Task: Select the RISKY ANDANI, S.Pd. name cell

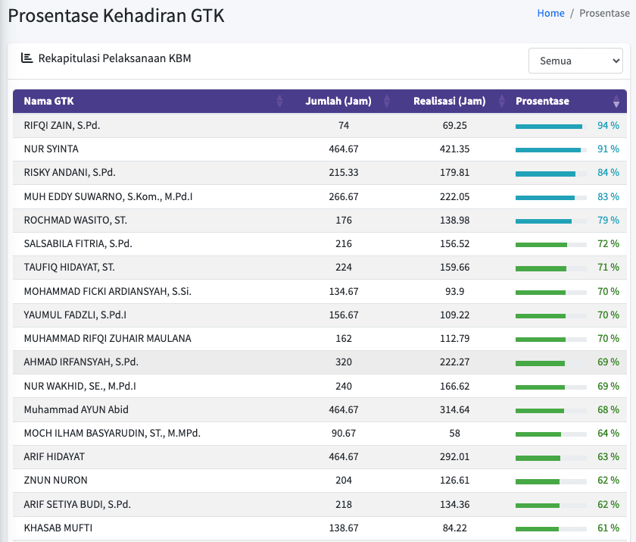Action: (70, 173)
